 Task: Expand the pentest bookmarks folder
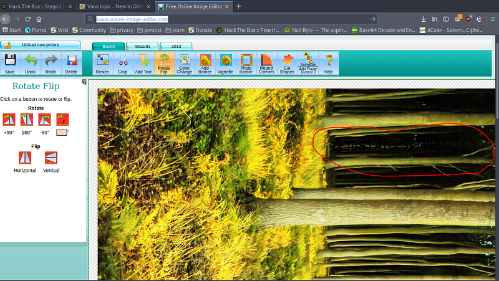click(x=149, y=30)
